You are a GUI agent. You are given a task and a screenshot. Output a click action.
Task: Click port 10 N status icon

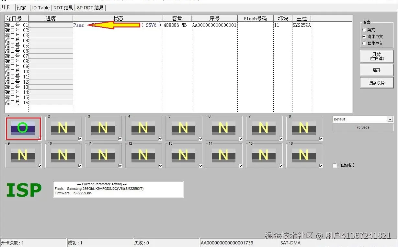click(x=63, y=155)
